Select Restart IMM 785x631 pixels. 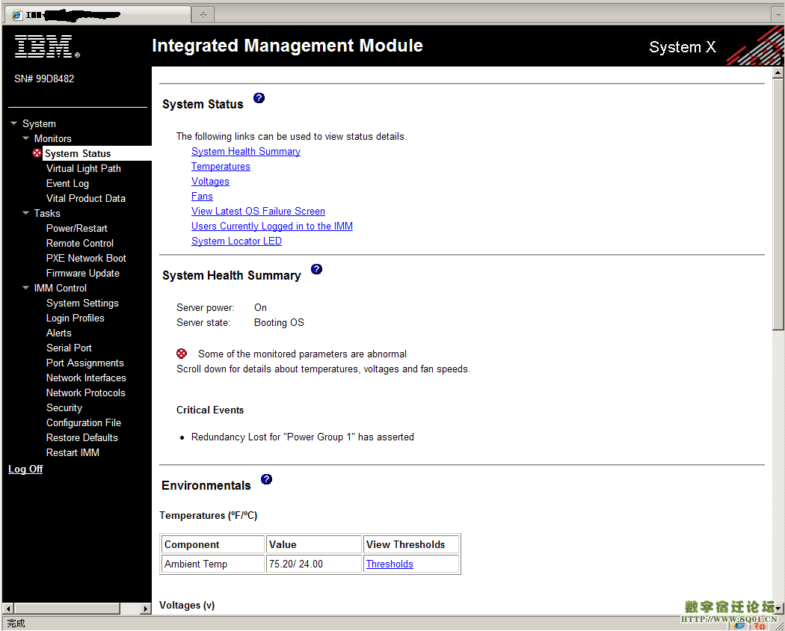point(73,453)
